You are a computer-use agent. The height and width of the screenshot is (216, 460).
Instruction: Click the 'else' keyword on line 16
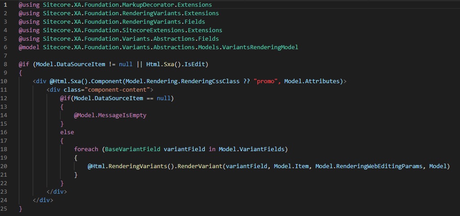coord(67,132)
